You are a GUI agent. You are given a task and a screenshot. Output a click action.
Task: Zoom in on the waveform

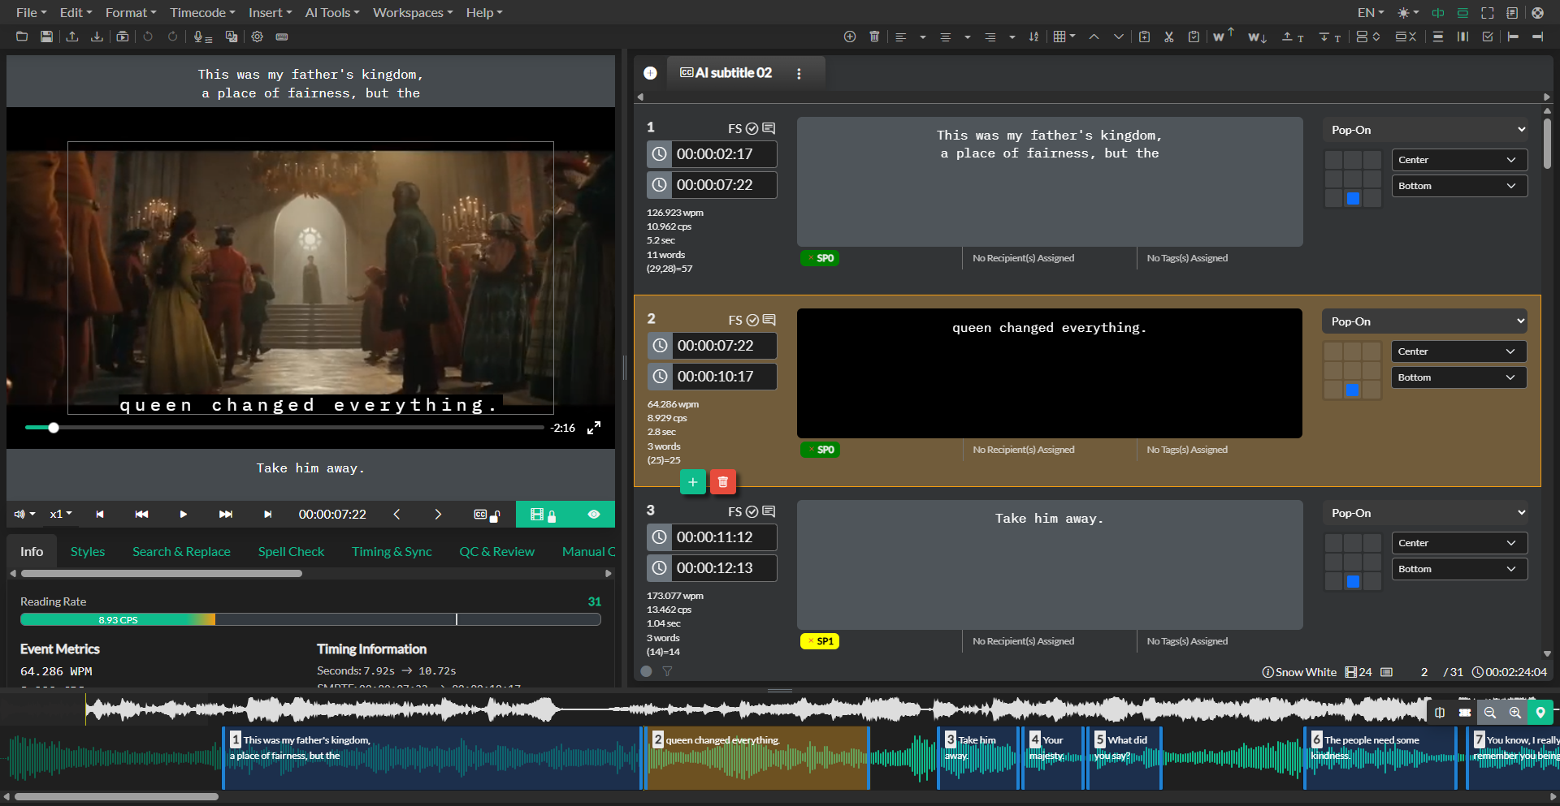(1514, 713)
